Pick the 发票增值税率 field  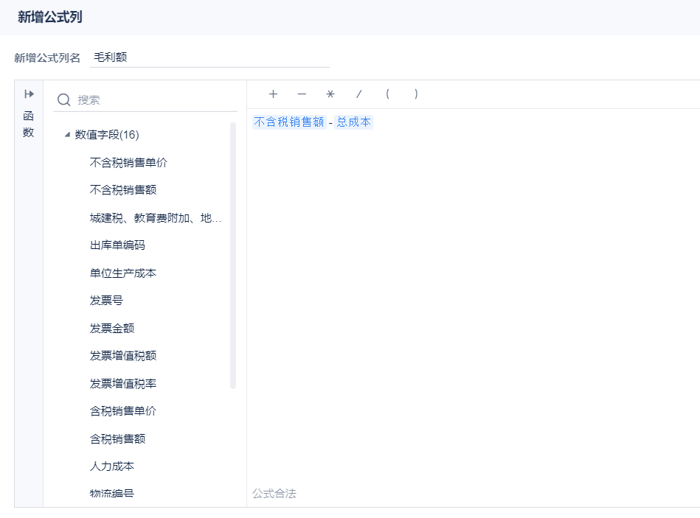point(123,384)
